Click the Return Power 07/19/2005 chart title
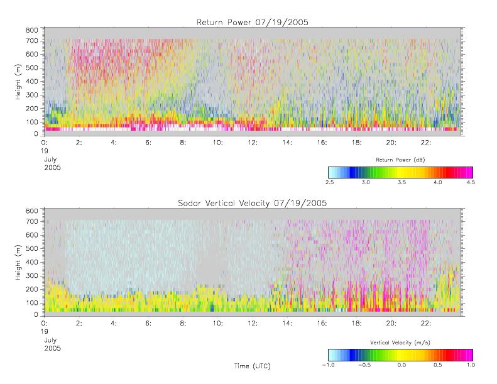 253,23
